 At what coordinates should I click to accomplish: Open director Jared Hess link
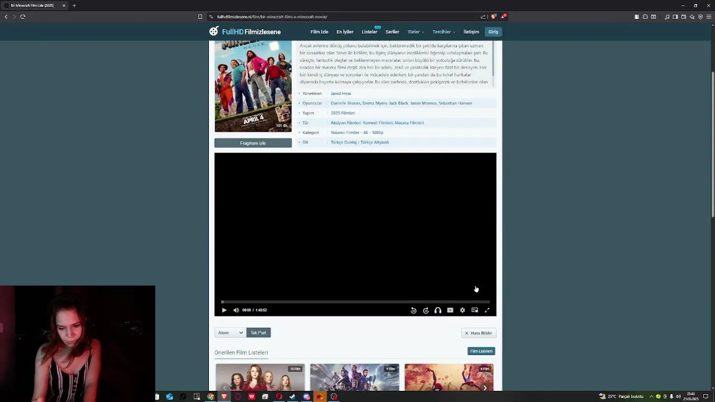[x=341, y=93]
